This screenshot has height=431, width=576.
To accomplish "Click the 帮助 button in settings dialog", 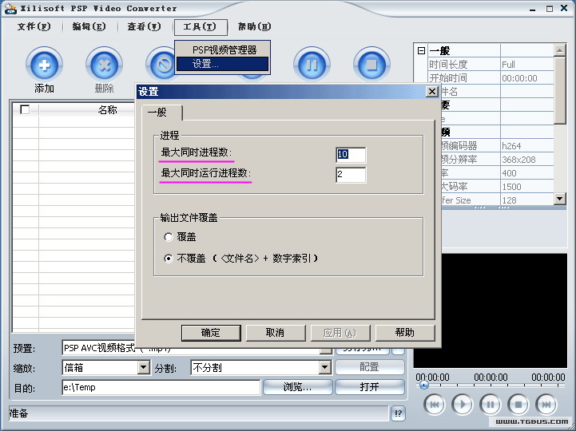I will pyautogui.click(x=405, y=333).
